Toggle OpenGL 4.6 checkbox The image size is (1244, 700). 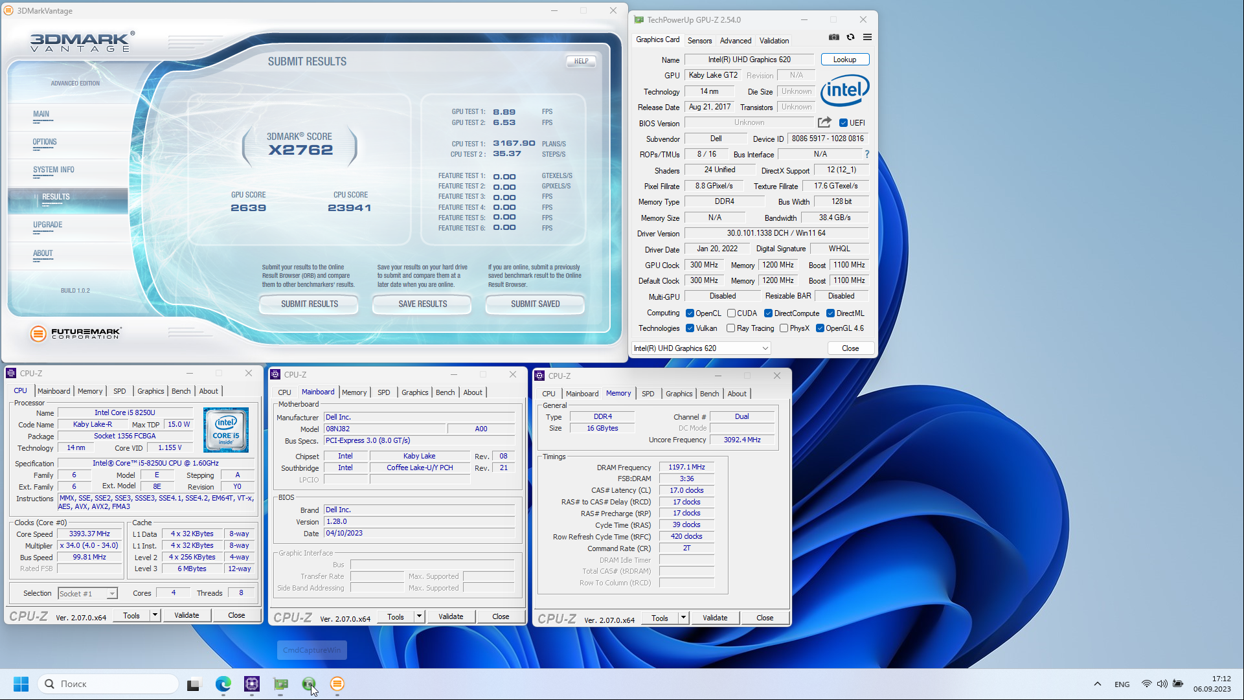tap(820, 328)
